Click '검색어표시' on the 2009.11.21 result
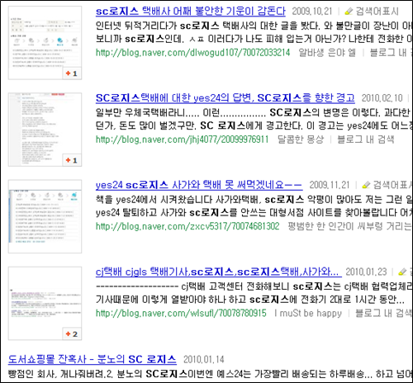Image resolution: width=413 pixels, height=383 pixels. 392,185
